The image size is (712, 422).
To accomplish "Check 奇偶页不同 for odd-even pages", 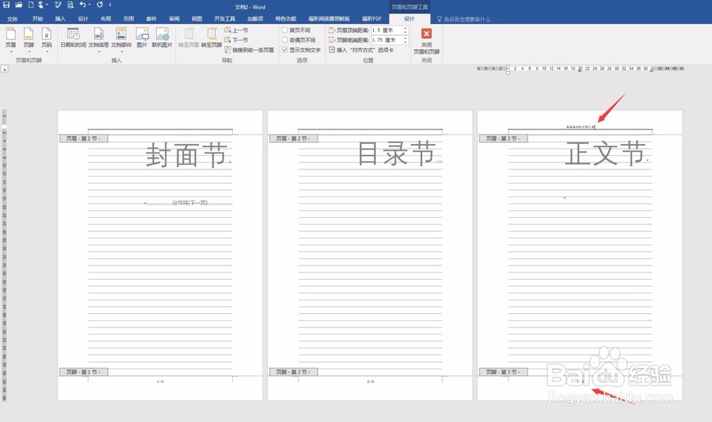I will click(x=285, y=38).
